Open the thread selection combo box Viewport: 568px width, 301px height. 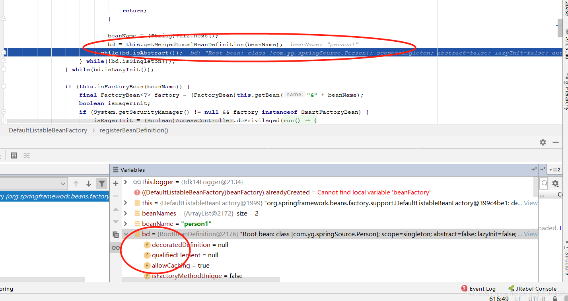[34, 184]
